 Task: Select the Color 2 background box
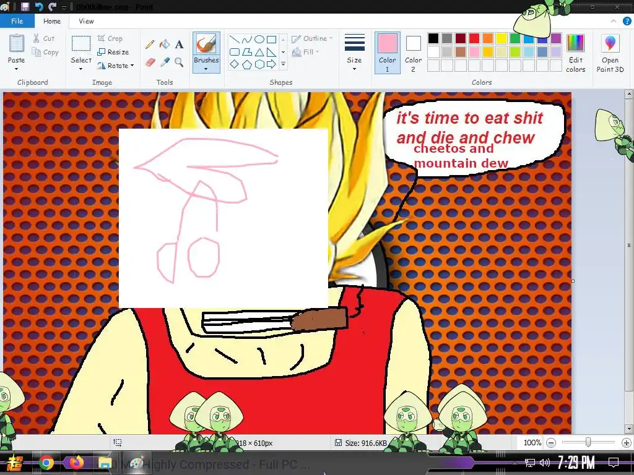[413, 53]
